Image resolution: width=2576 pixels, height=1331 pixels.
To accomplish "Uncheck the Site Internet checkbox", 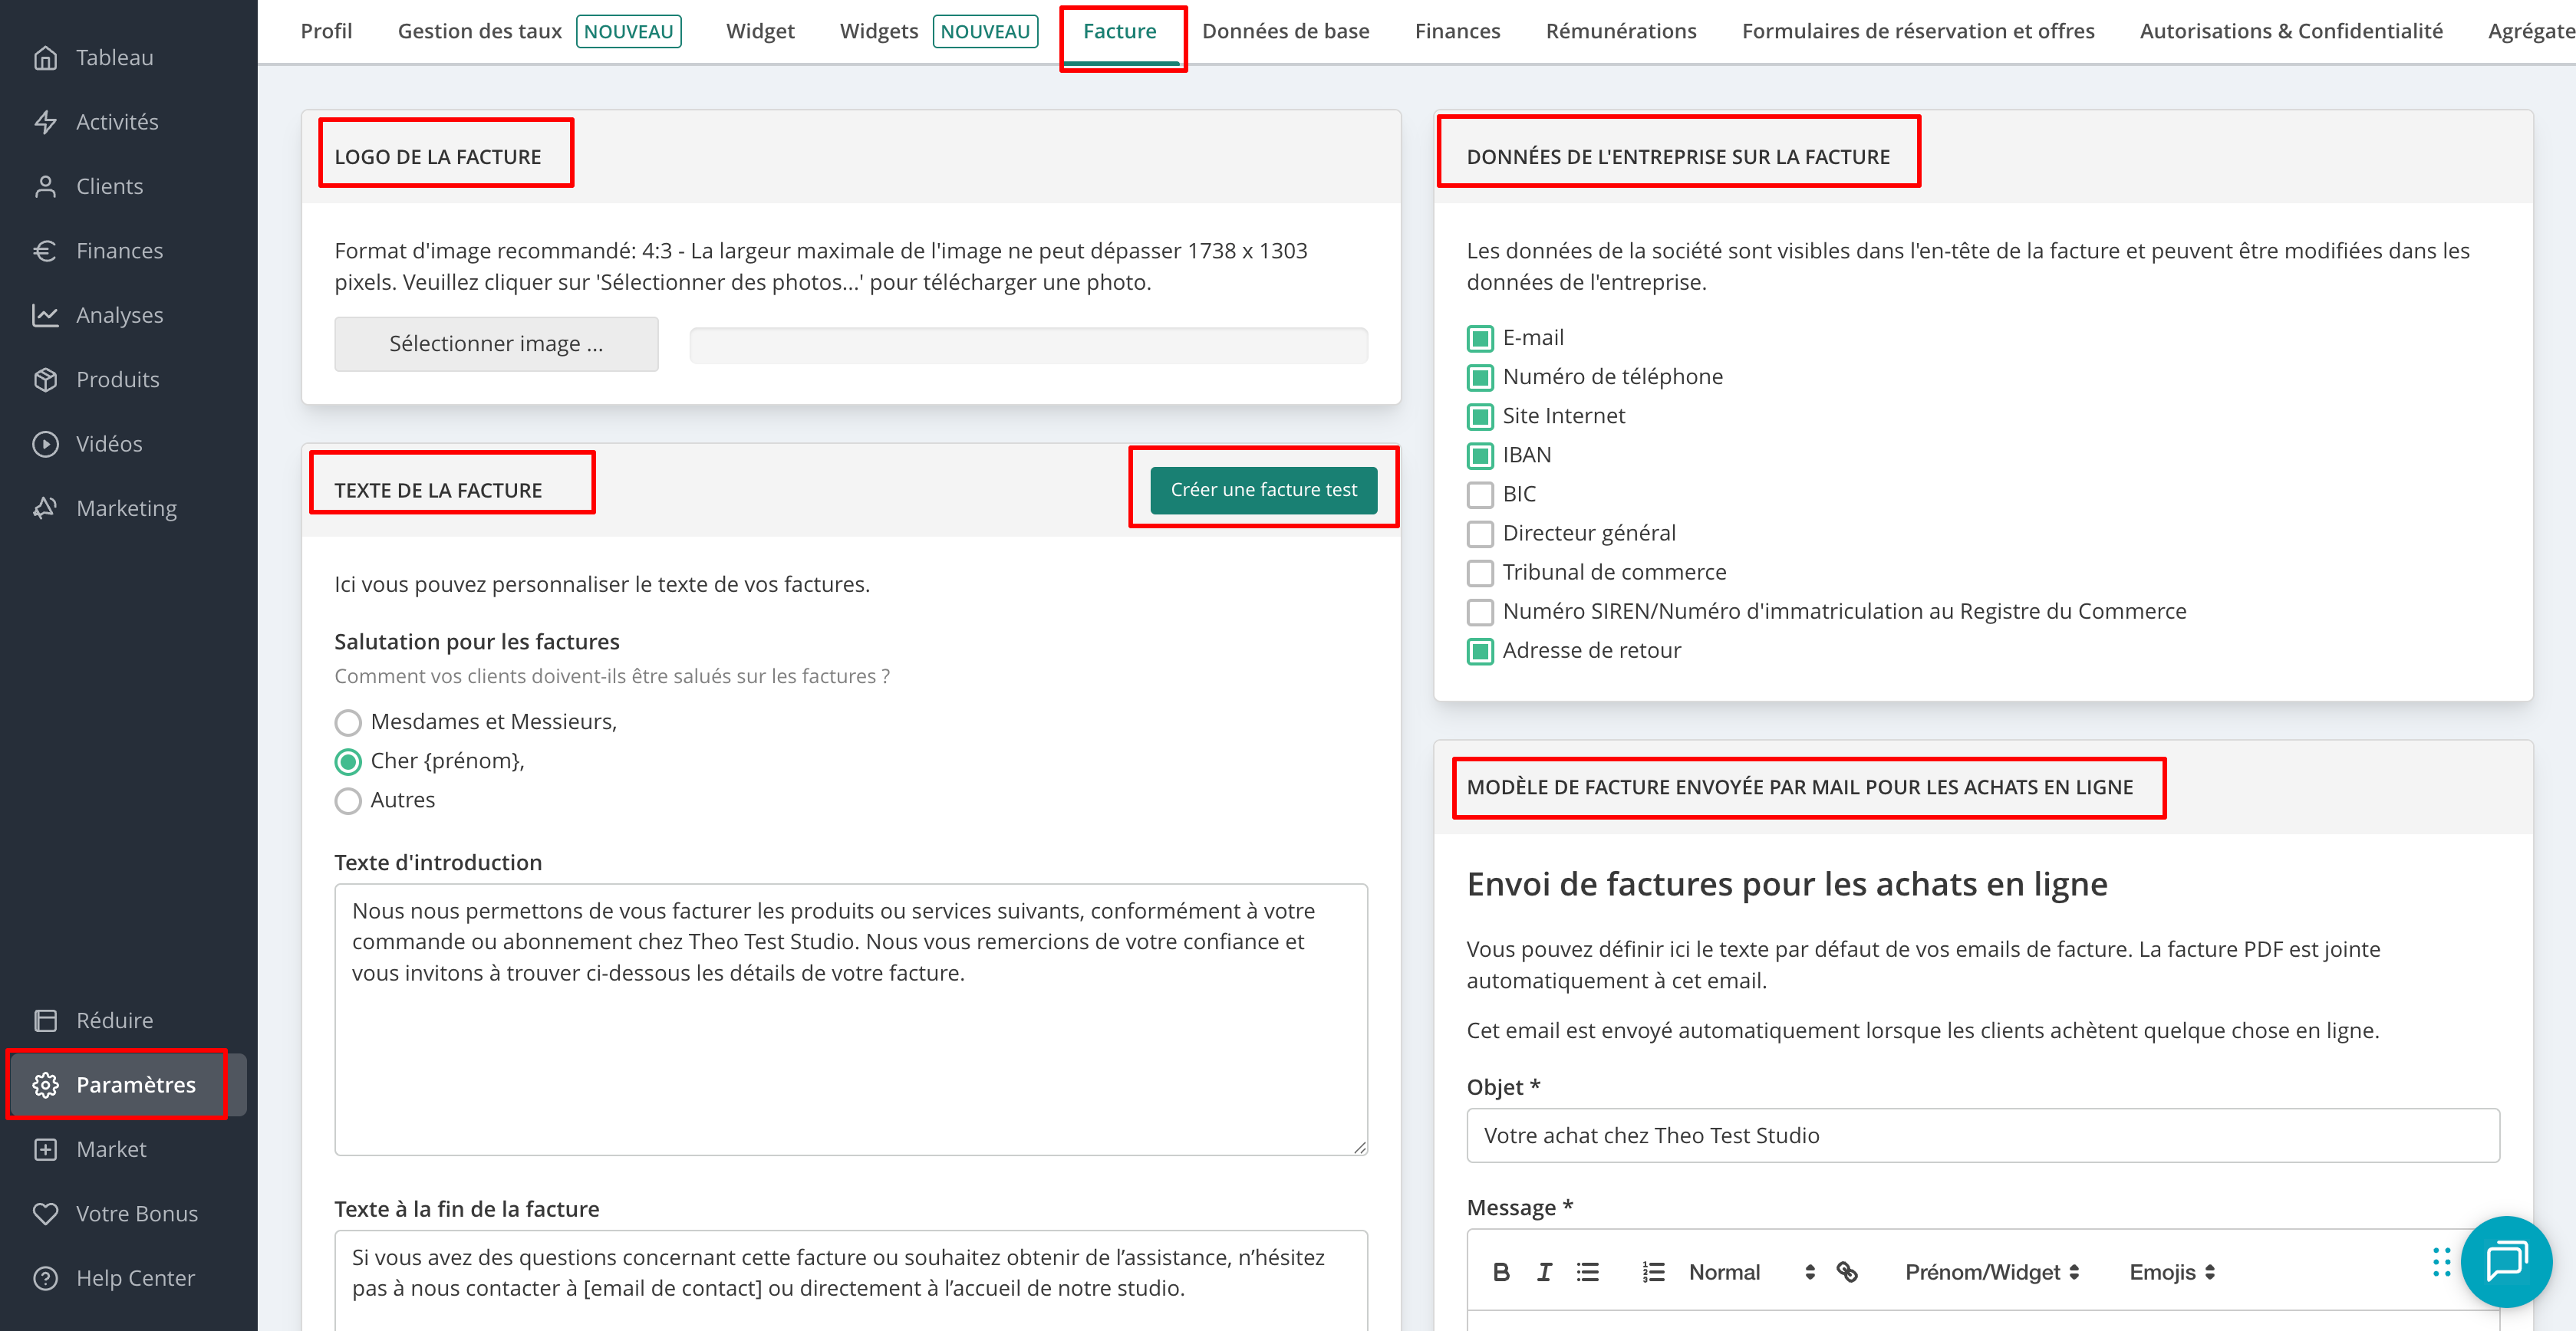I will click(1480, 416).
